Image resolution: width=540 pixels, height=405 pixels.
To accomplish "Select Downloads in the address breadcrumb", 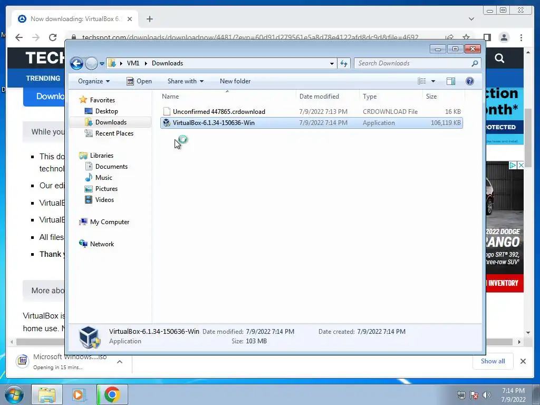I will (x=167, y=63).
